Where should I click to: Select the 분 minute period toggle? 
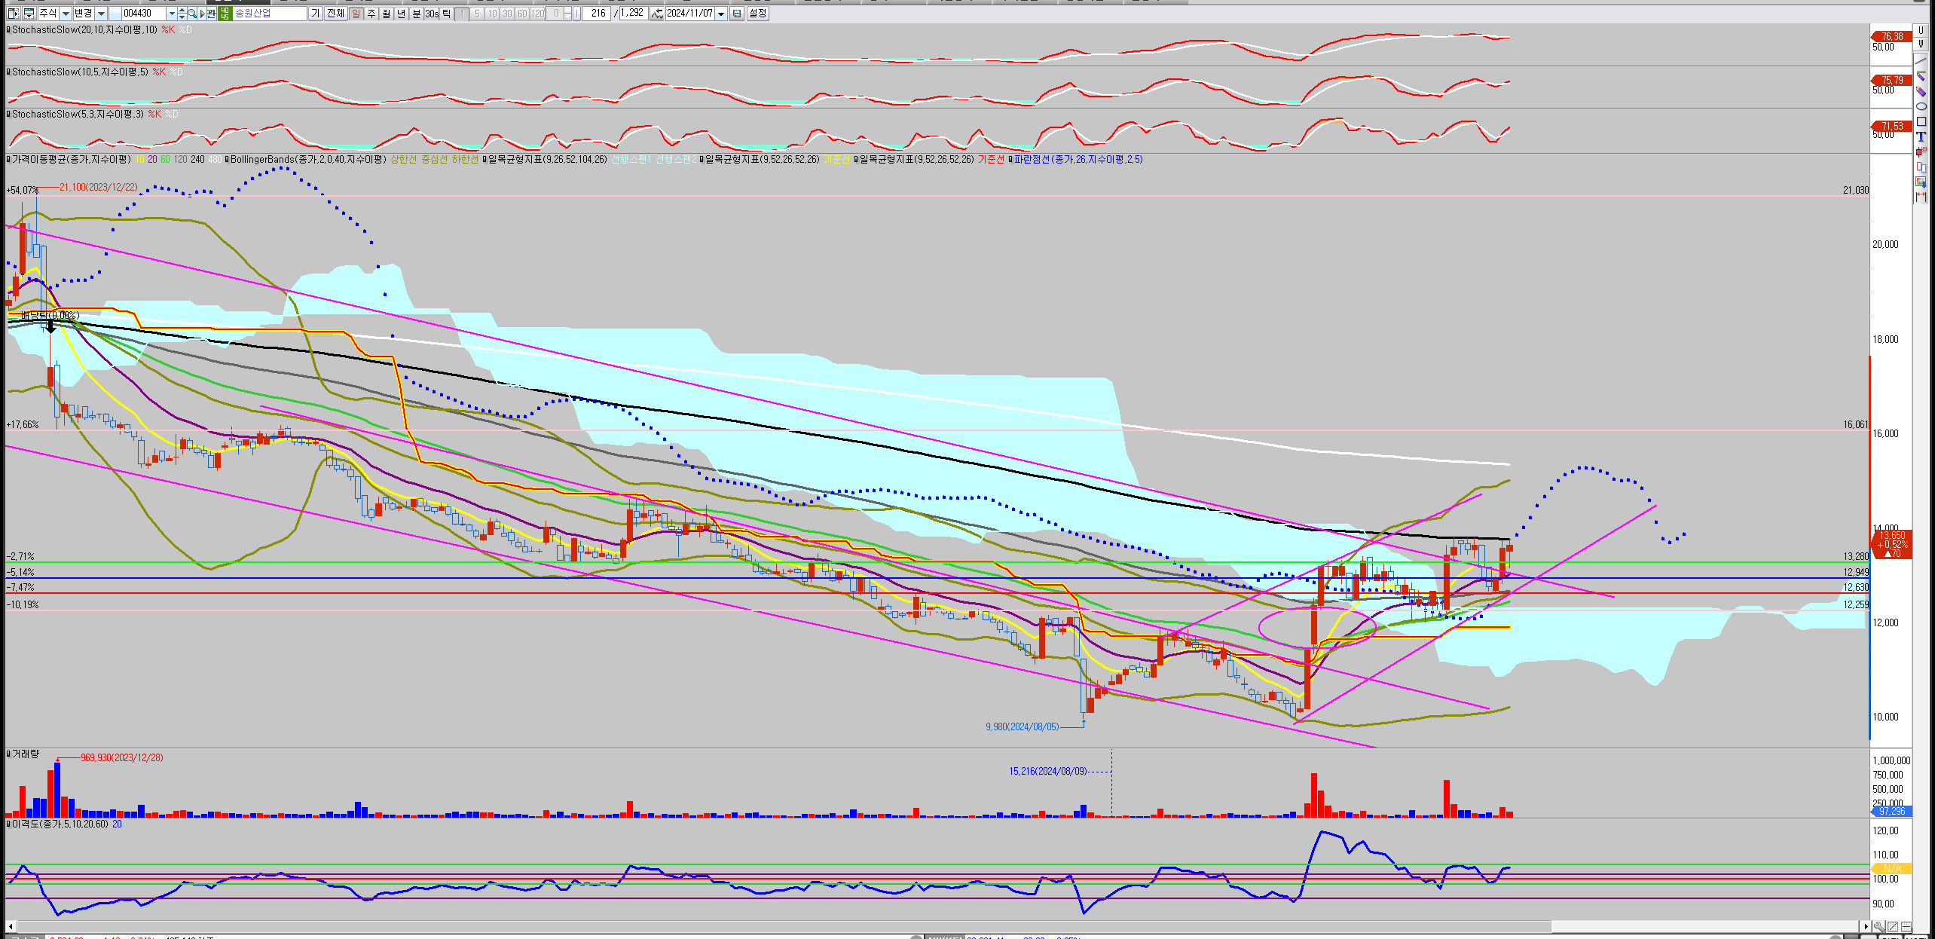416,14
